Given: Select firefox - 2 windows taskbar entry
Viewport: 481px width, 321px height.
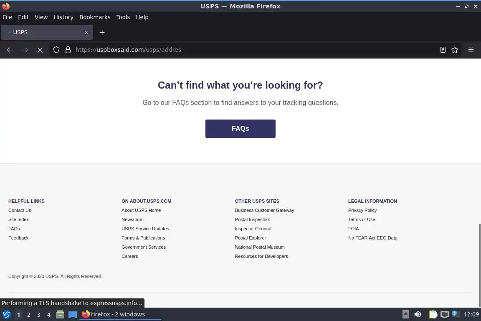Looking at the screenshot, I should (120, 314).
